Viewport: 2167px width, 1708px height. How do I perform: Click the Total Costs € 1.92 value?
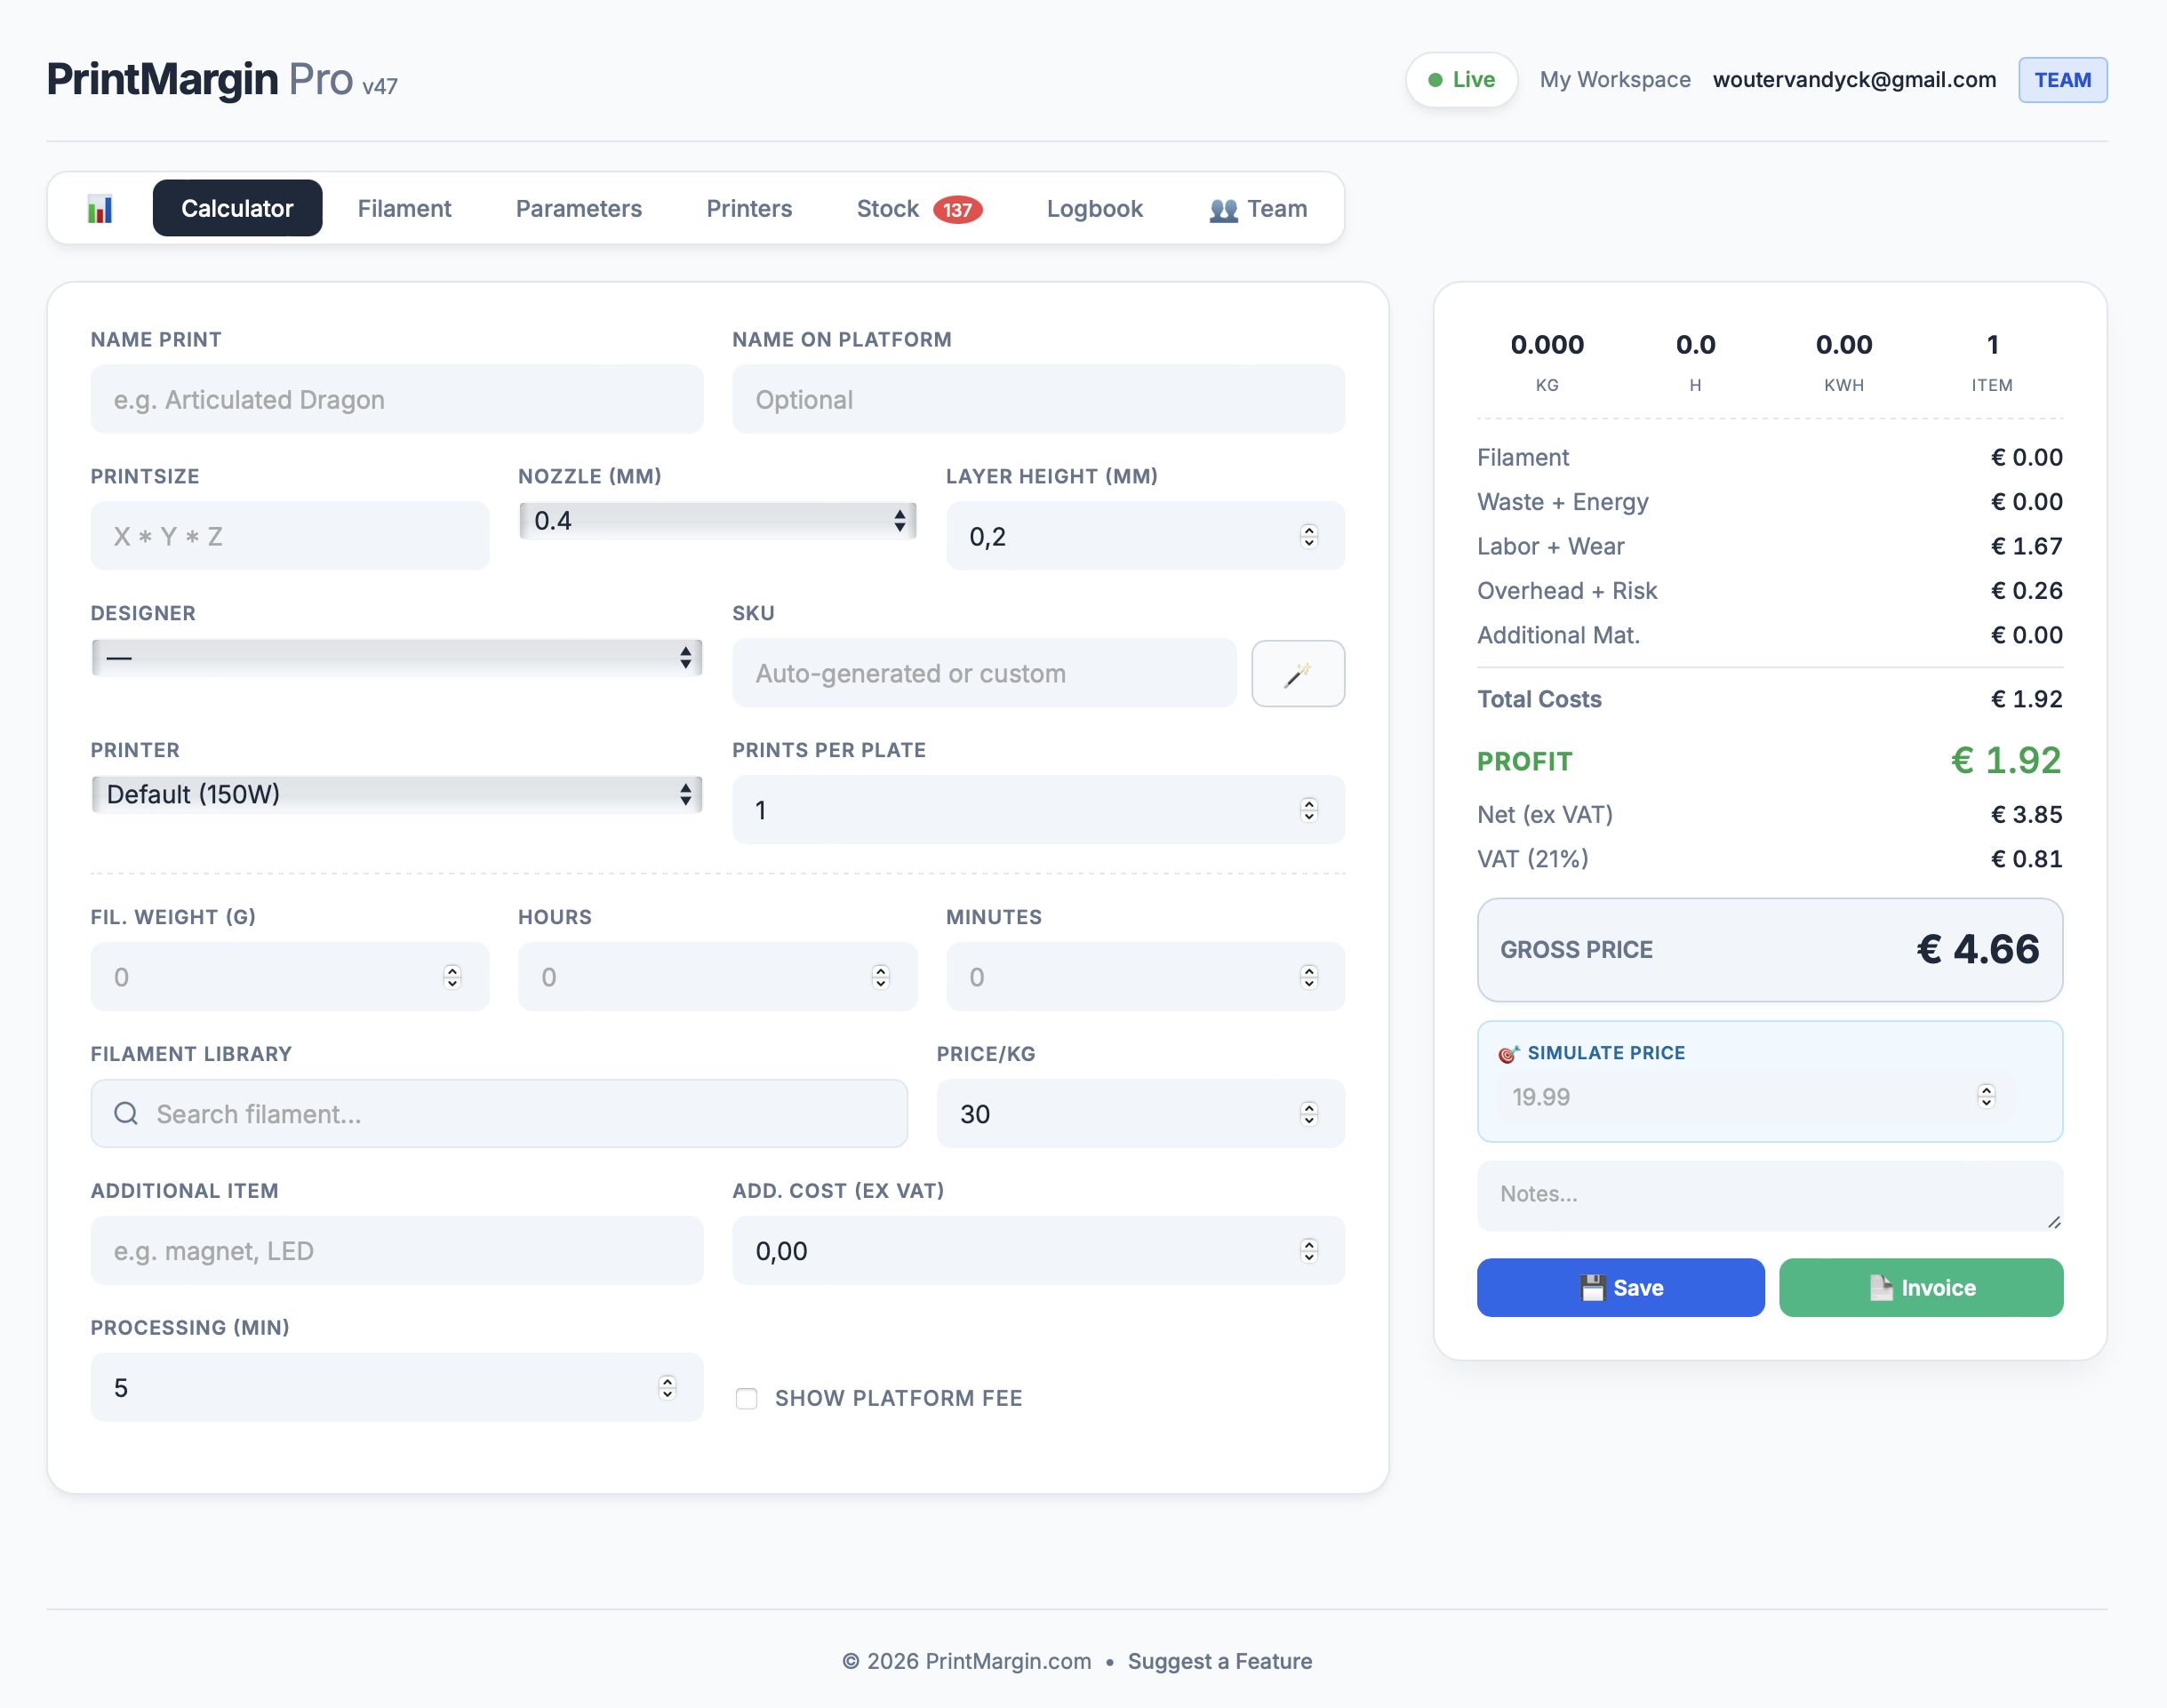2026,699
